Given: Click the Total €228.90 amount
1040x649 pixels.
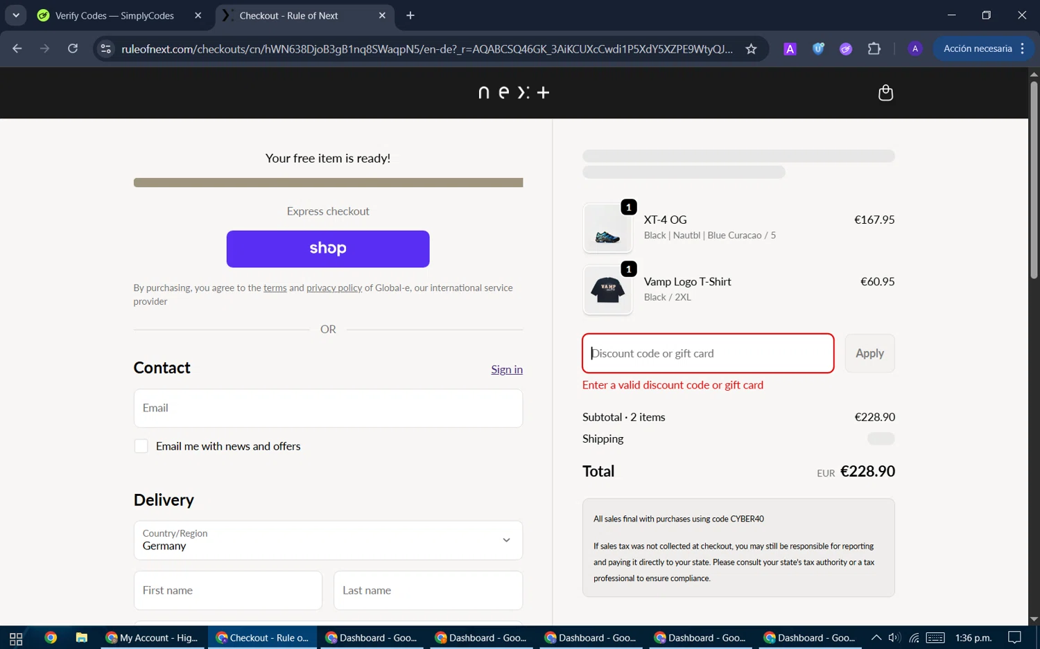Looking at the screenshot, I should pos(867,471).
